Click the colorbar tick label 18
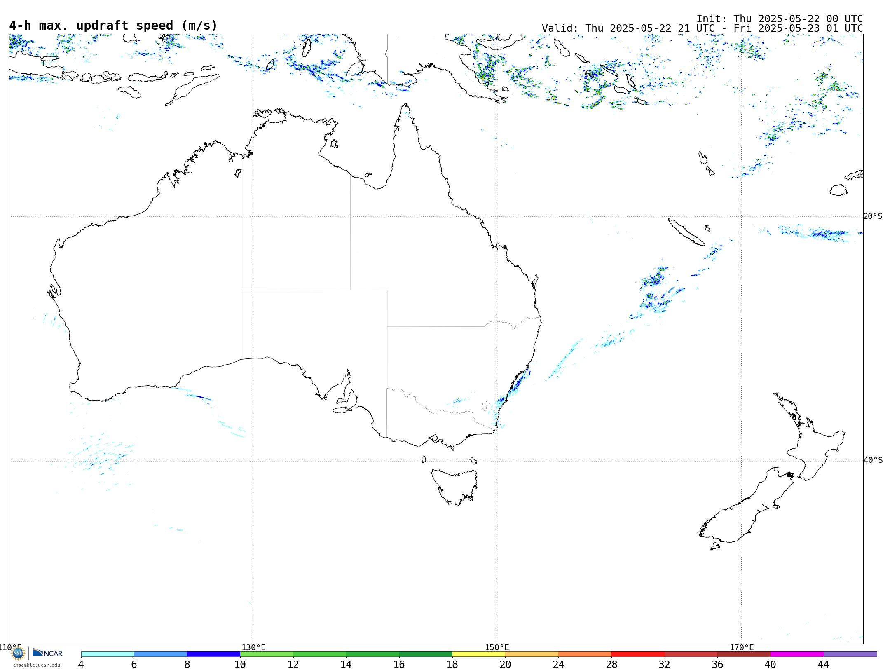The image size is (890, 670). (452, 664)
